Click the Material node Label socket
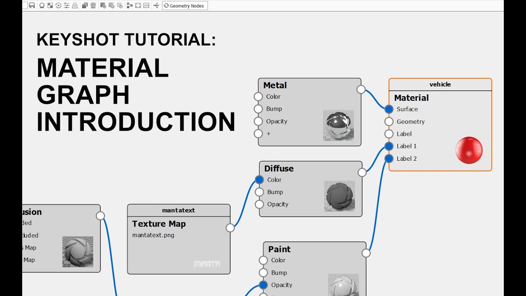 coord(389,134)
